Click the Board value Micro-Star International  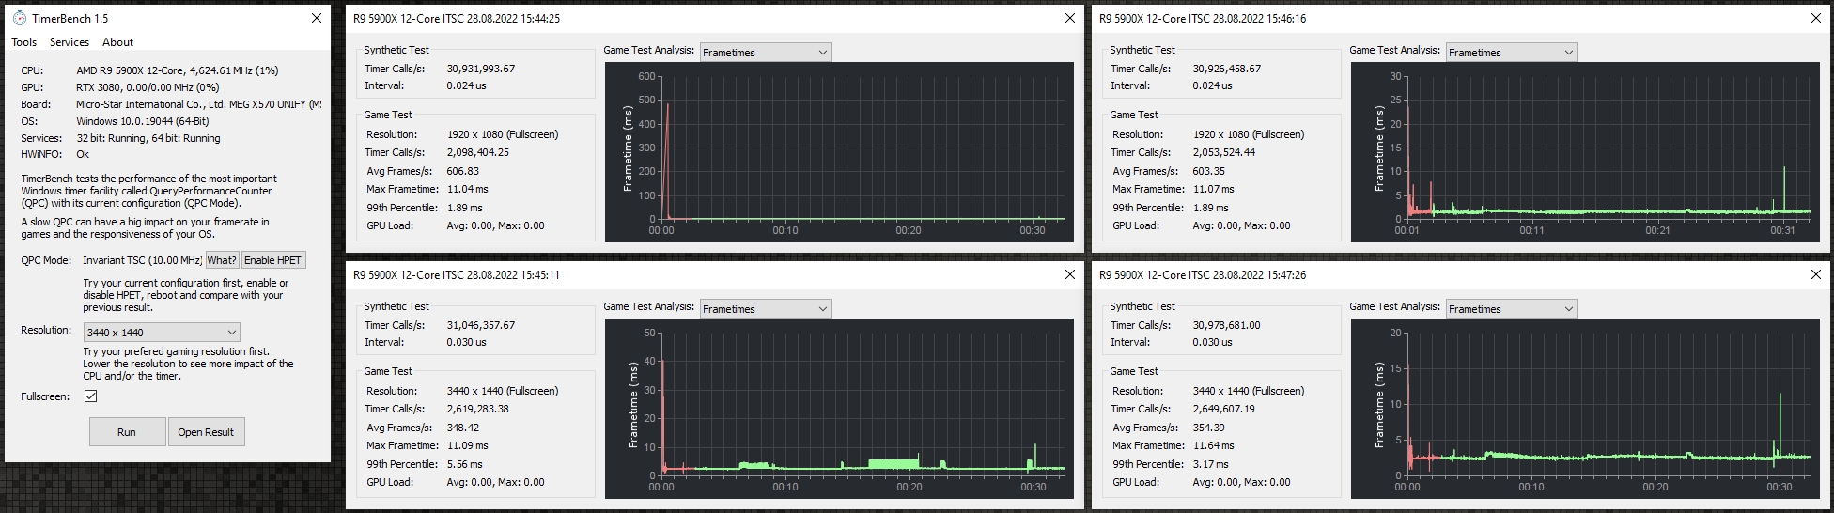click(x=198, y=104)
